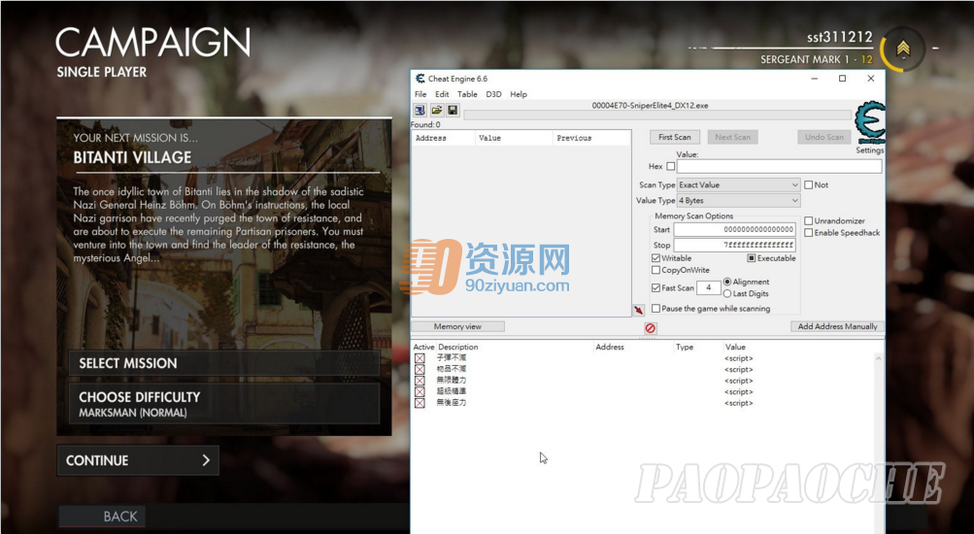Image resolution: width=974 pixels, height=534 pixels.
Task: Click the BACK button in the game
Action: pos(102,517)
